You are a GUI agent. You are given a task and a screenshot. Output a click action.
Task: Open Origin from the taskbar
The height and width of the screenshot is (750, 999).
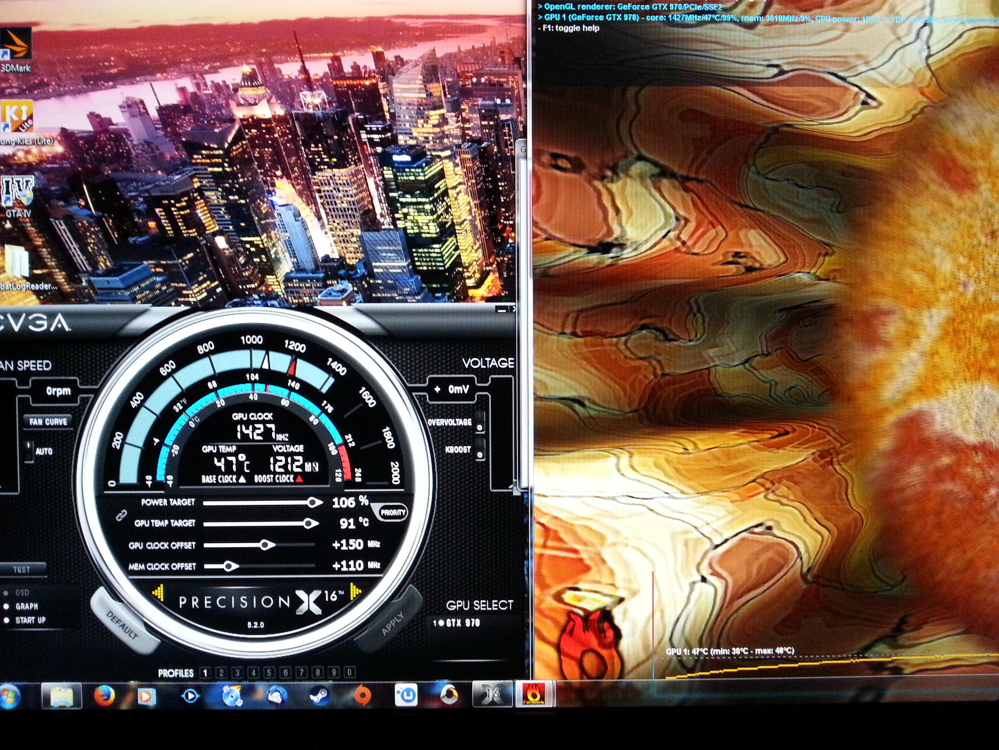[362, 695]
